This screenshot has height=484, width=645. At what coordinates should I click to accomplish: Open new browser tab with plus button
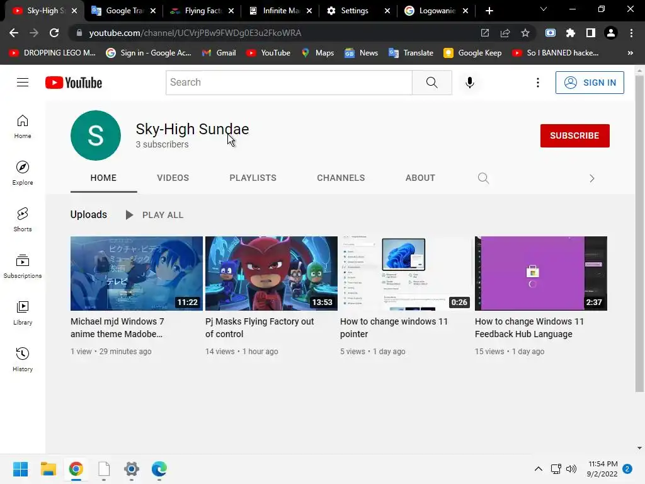489,11
